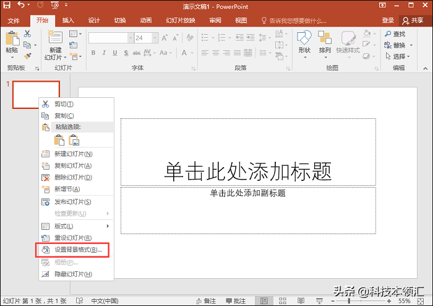Click the Quick Styles icon

(348, 38)
